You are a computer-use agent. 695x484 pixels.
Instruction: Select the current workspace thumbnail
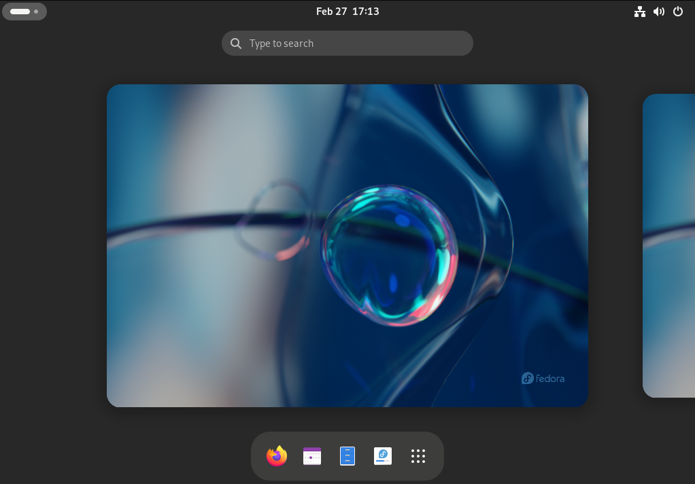[347, 245]
